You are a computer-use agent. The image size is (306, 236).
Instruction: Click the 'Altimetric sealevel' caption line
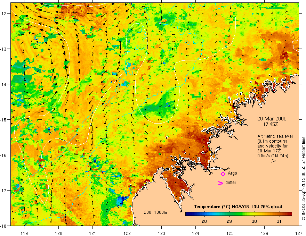(x=275, y=136)
